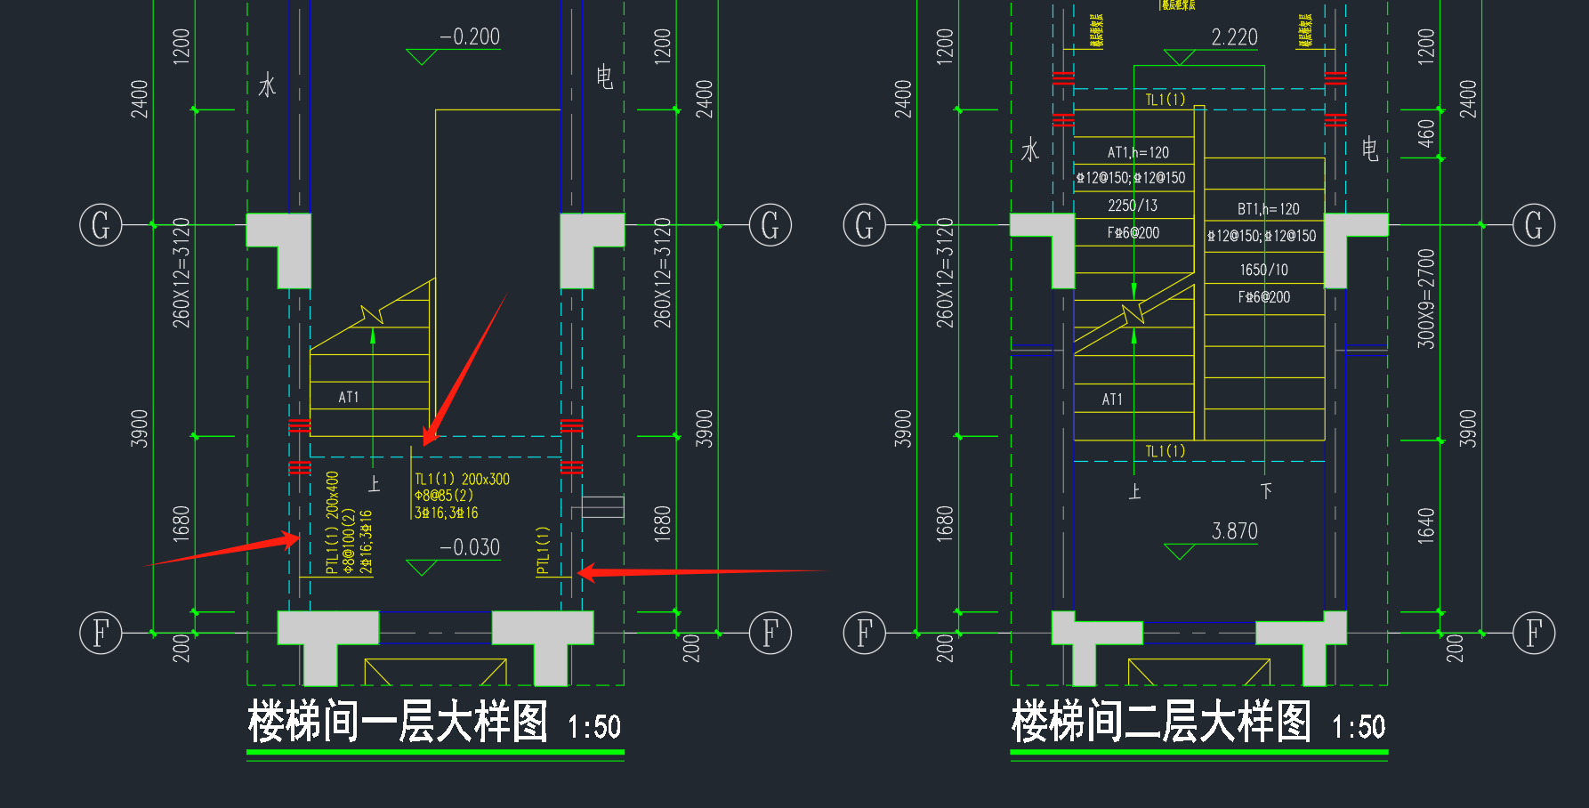Viewport: 1589px width, 808px height.
Task: Click the "BT1,h=120" stair slab label
Action: tap(1268, 209)
